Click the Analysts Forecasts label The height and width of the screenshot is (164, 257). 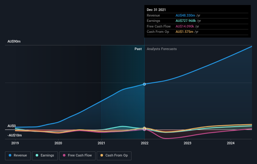162,49
